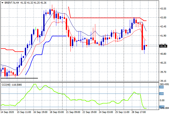Click the CCI 0.00 level label
The width and height of the screenshot is (169, 115).
click(x=162, y=100)
